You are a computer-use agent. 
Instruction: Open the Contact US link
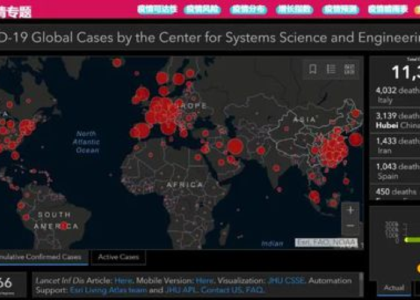tap(222, 290)
